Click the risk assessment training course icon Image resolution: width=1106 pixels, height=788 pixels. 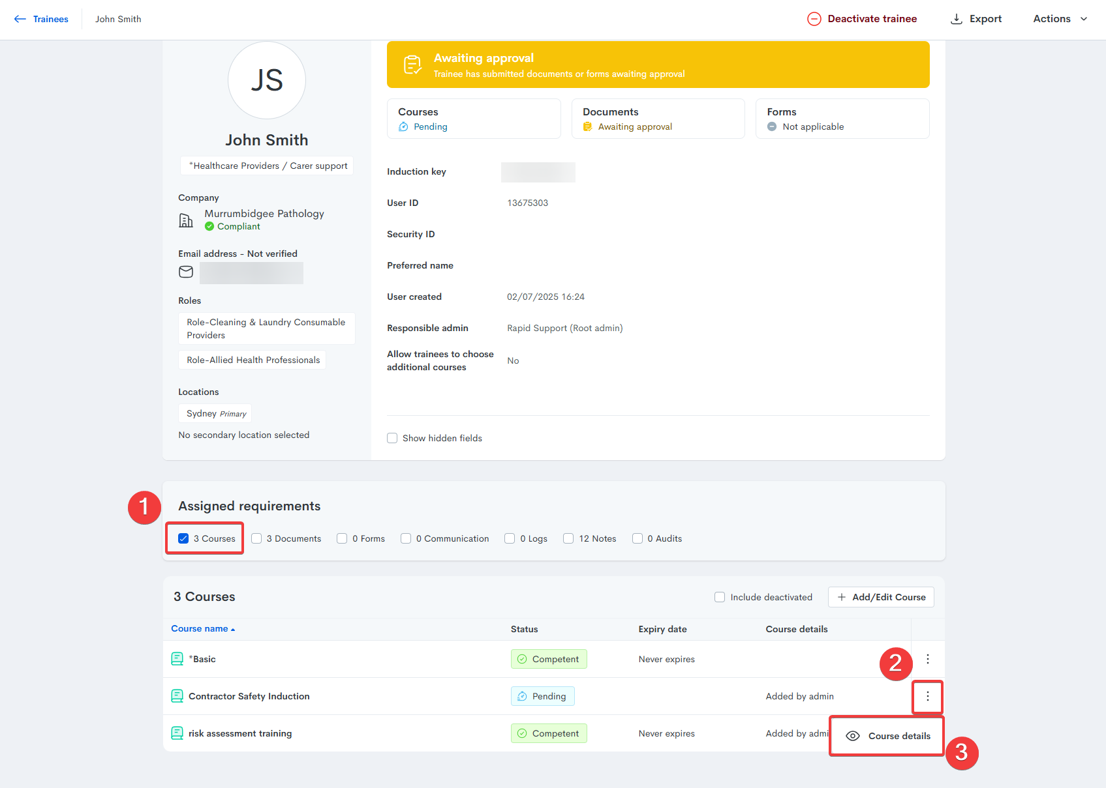177,733
